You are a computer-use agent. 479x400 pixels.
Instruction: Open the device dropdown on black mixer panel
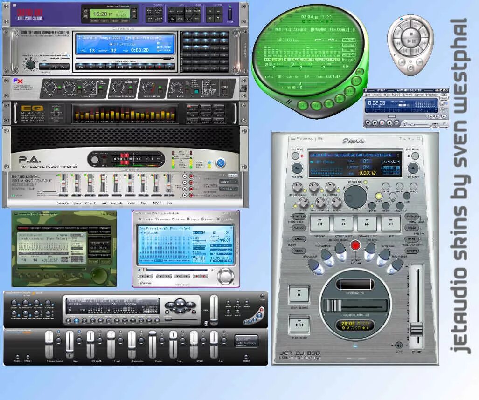246,341
